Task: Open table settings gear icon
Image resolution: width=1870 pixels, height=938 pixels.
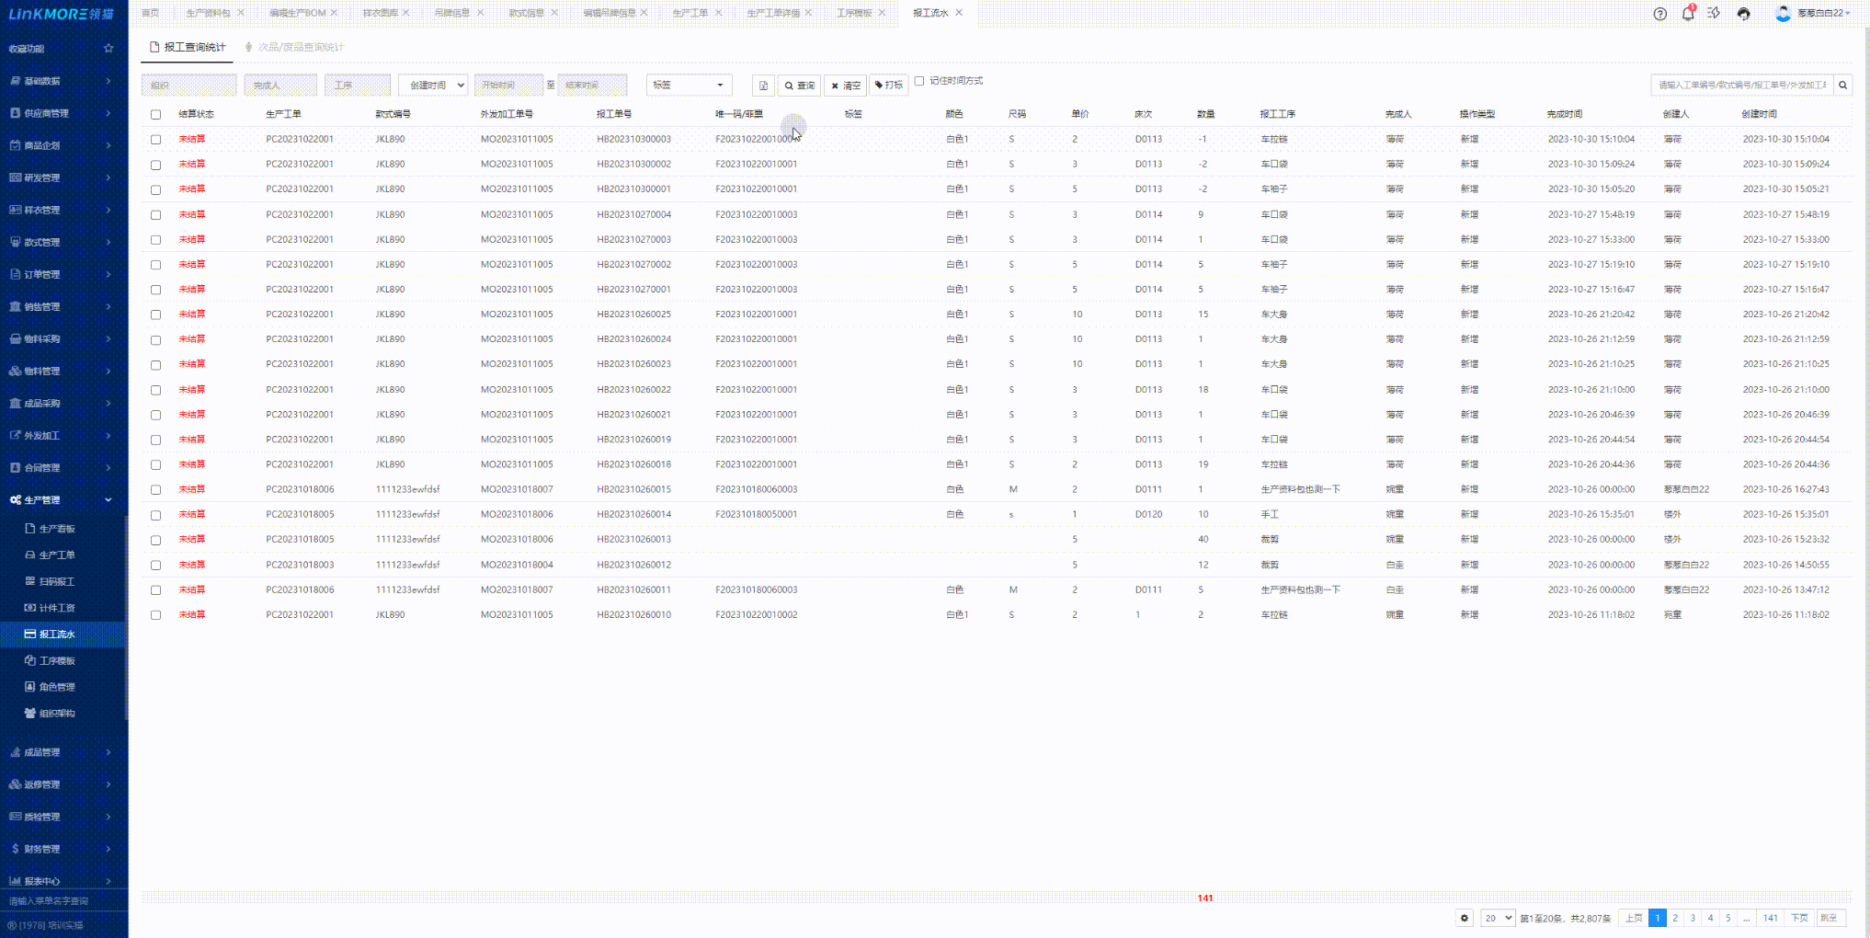Action: [1465, 918]
